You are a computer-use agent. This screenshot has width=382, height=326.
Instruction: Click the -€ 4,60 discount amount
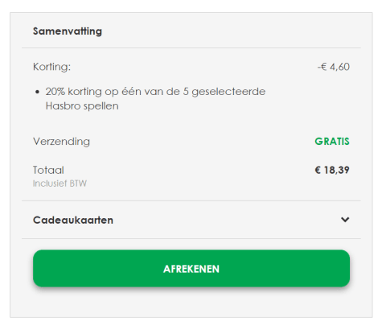tap(334, 67)
